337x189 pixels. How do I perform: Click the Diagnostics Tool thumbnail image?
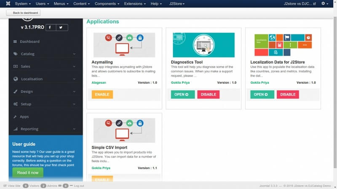(x=203, y=45)
